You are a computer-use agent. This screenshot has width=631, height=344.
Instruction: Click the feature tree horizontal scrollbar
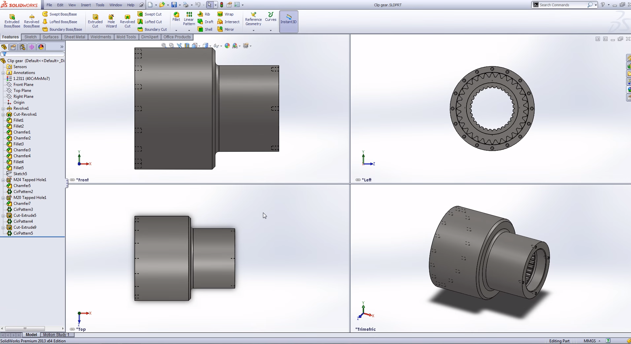pyautogui.click(x=25, y=328)
